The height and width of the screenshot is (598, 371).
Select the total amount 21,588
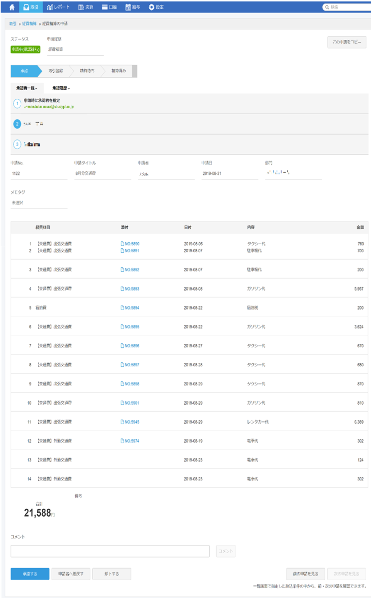click(37, 513)
